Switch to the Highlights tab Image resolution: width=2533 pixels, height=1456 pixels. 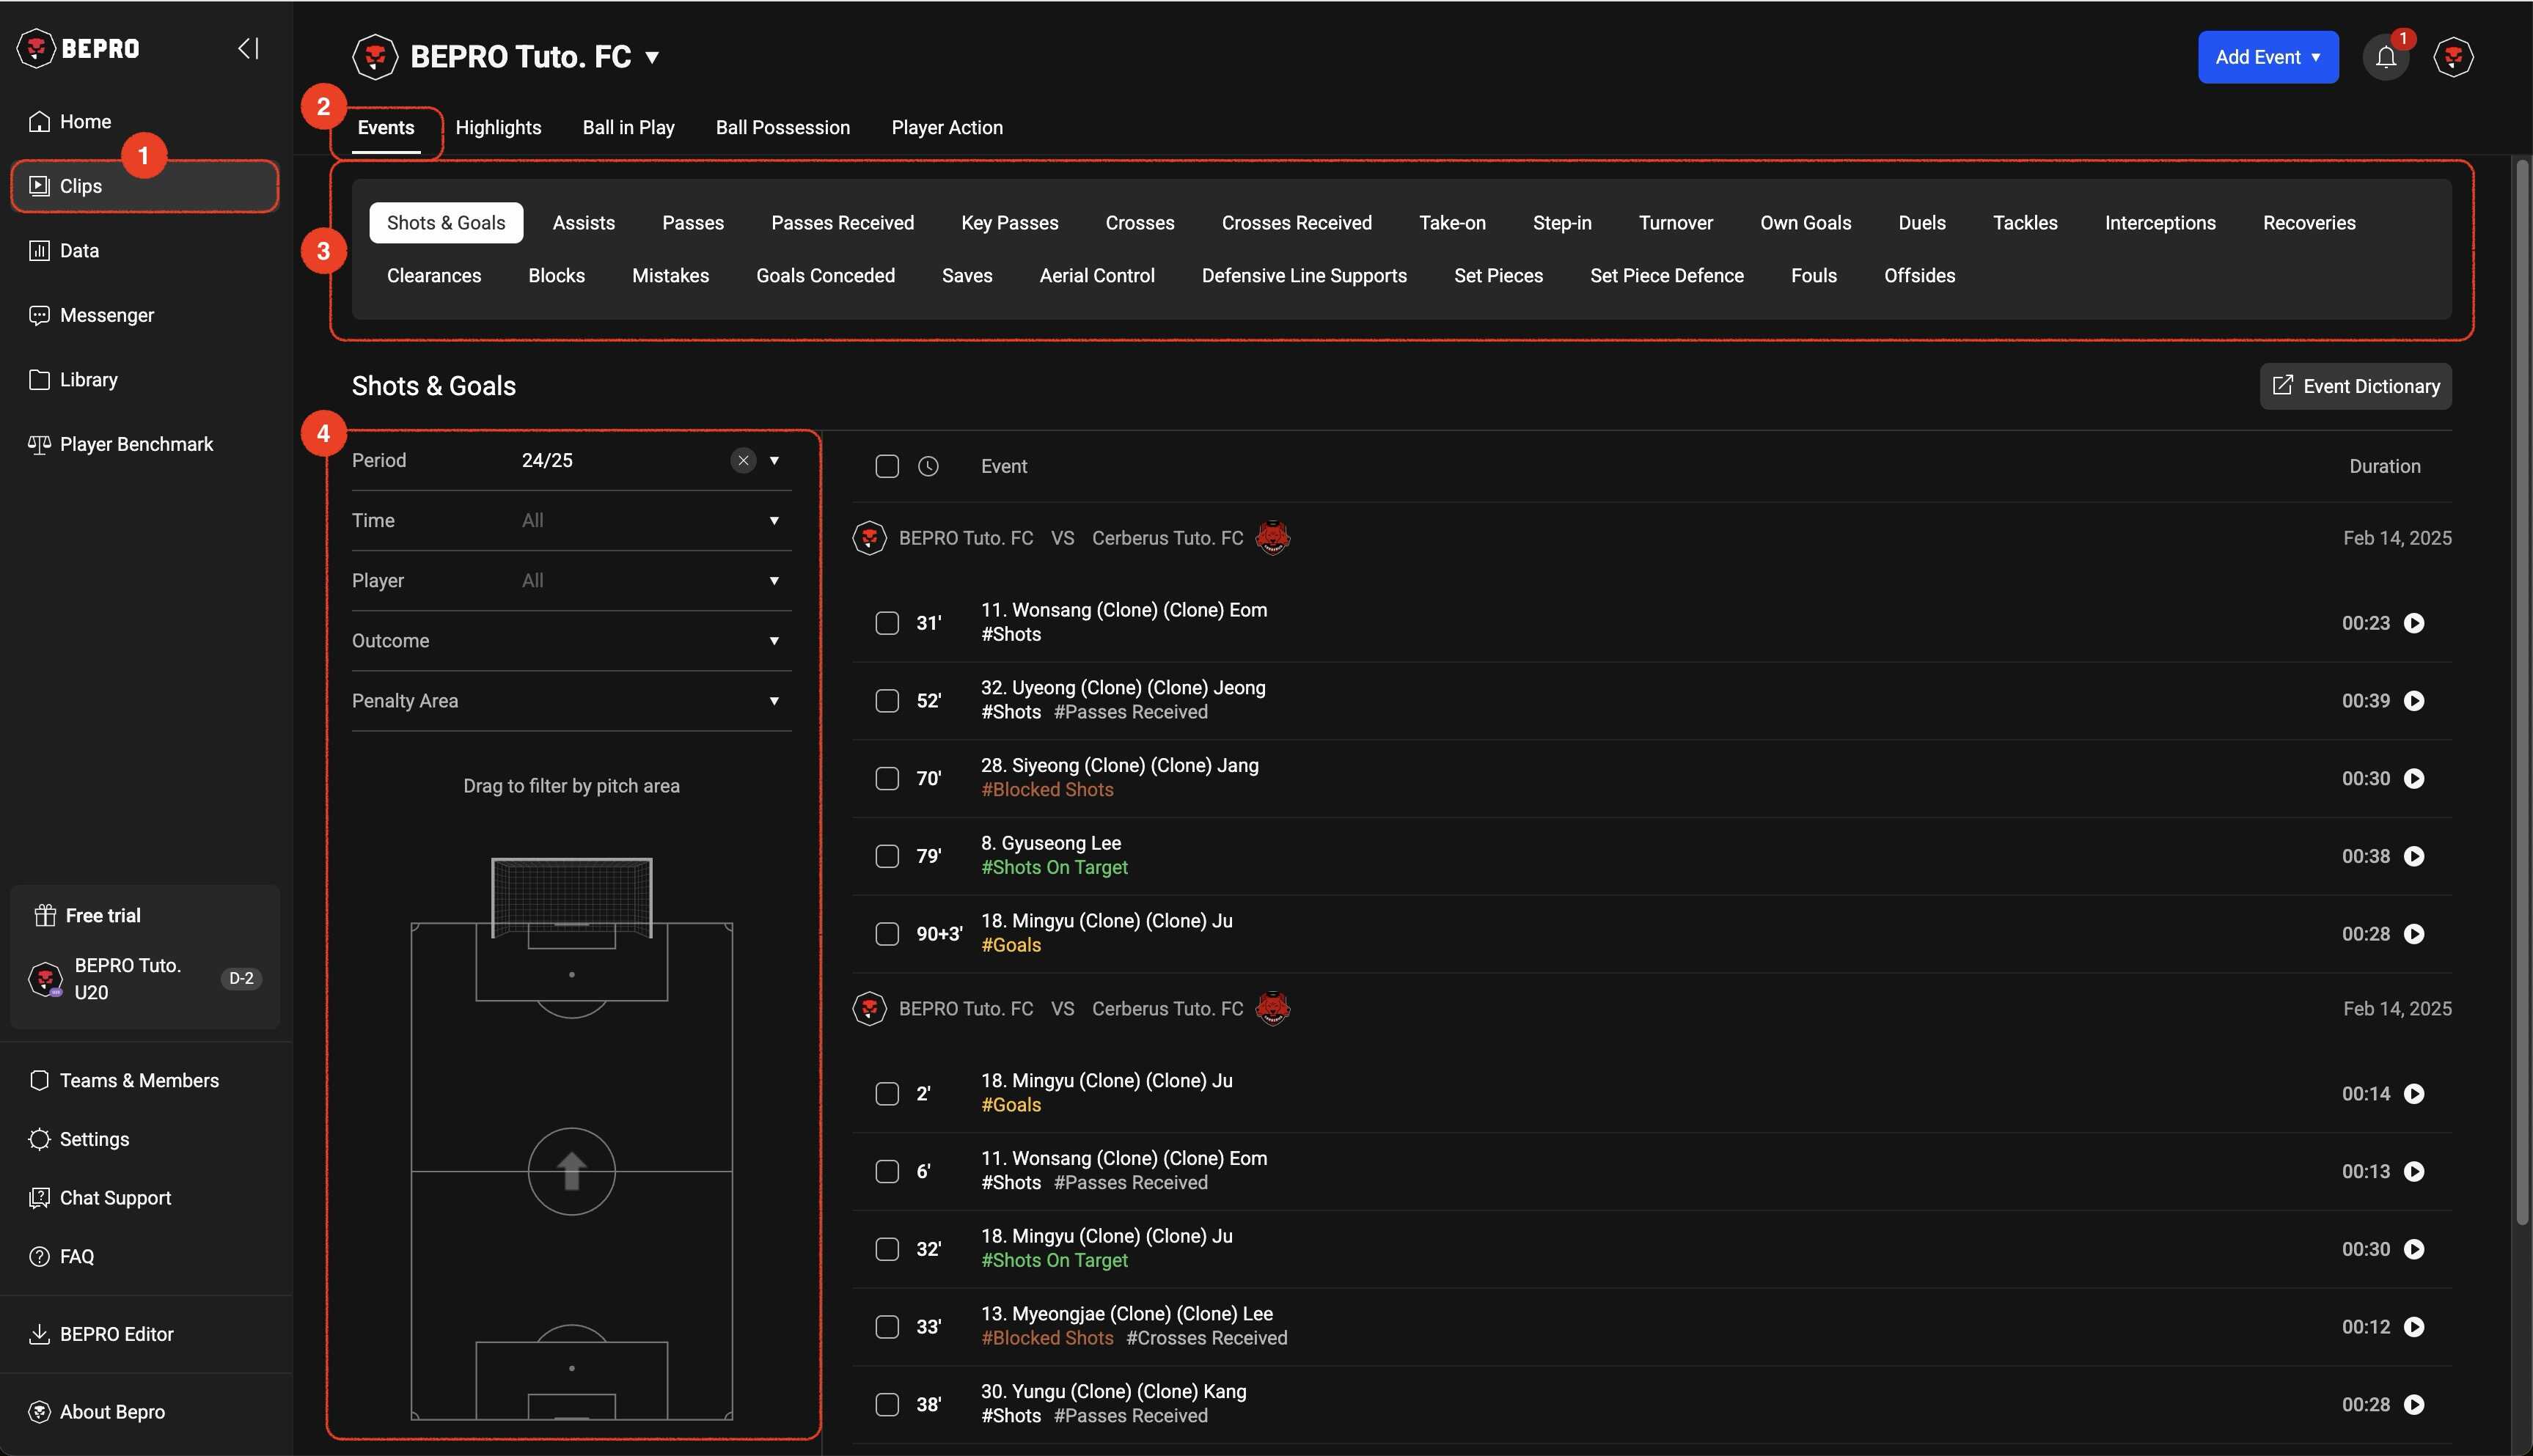coord(498,128)
